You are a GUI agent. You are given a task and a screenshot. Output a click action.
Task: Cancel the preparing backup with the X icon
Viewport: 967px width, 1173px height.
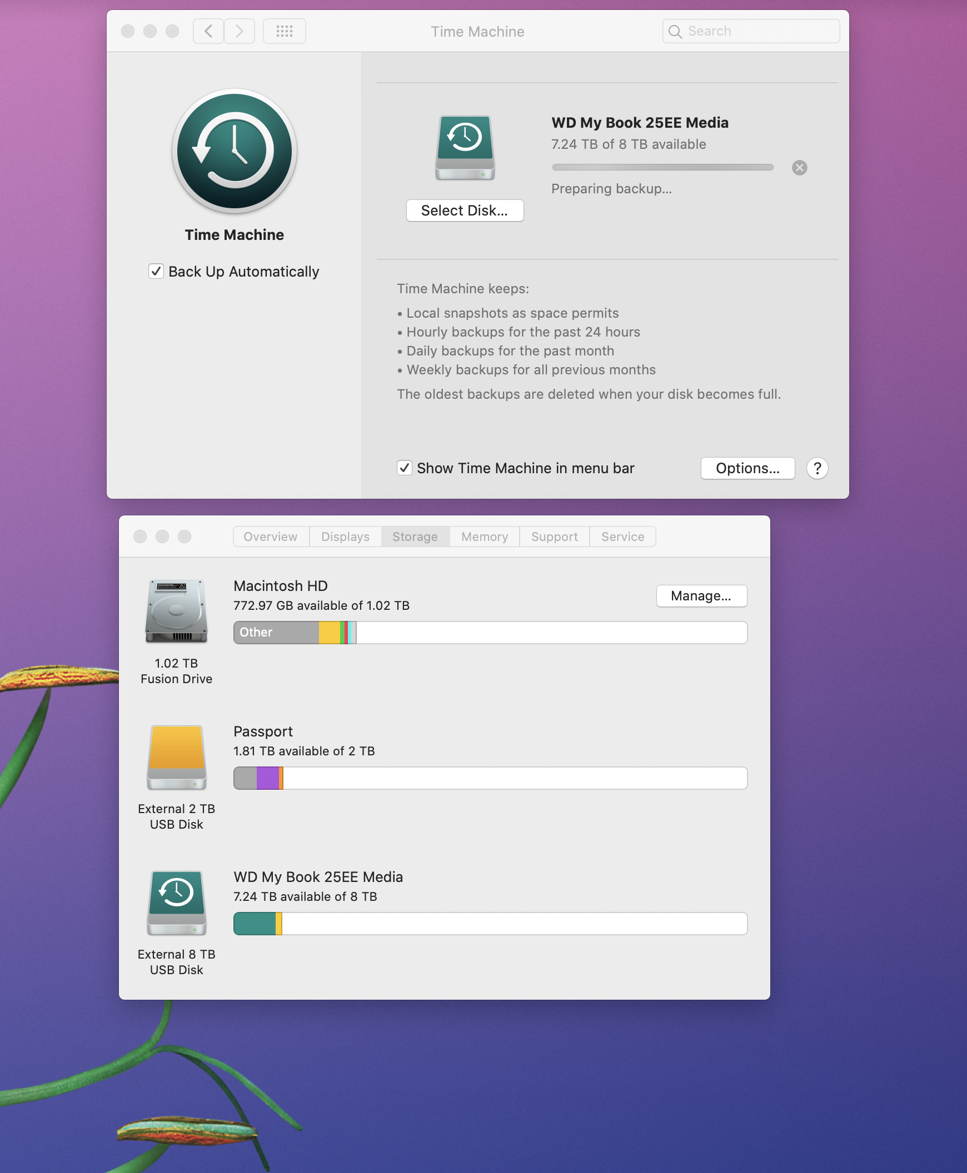799,168
